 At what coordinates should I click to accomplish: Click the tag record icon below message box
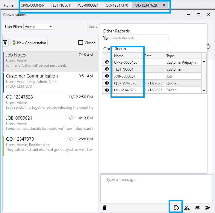(x=176, y=208)
